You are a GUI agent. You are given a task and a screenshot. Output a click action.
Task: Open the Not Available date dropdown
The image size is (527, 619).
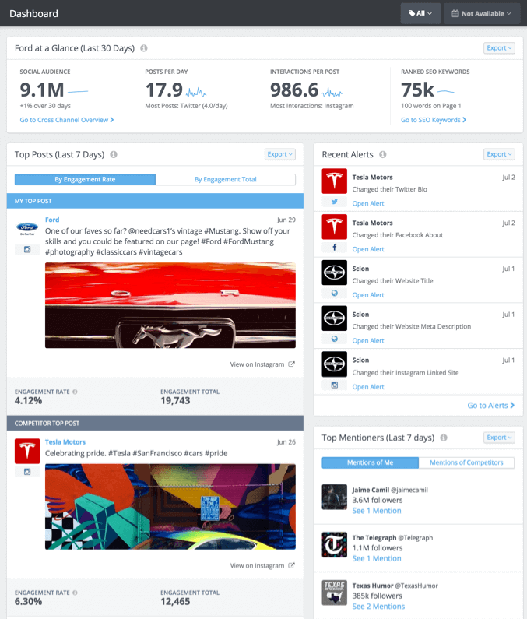[x=482, y=13]
